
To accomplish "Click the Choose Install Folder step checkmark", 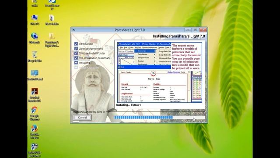I will coord(76,53).
